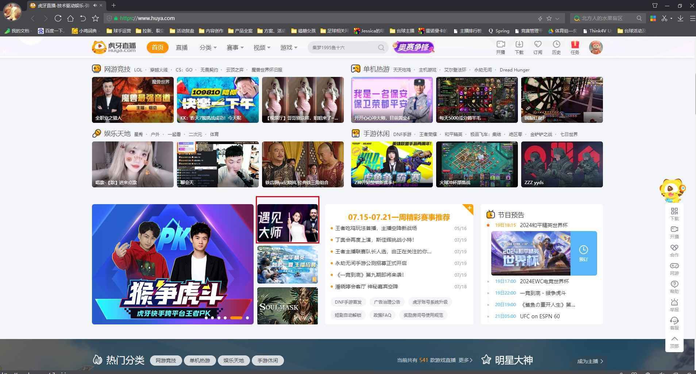
Task: Open the ZZZ yyds stream thumbnail
Action: click(x=562, y=164)
